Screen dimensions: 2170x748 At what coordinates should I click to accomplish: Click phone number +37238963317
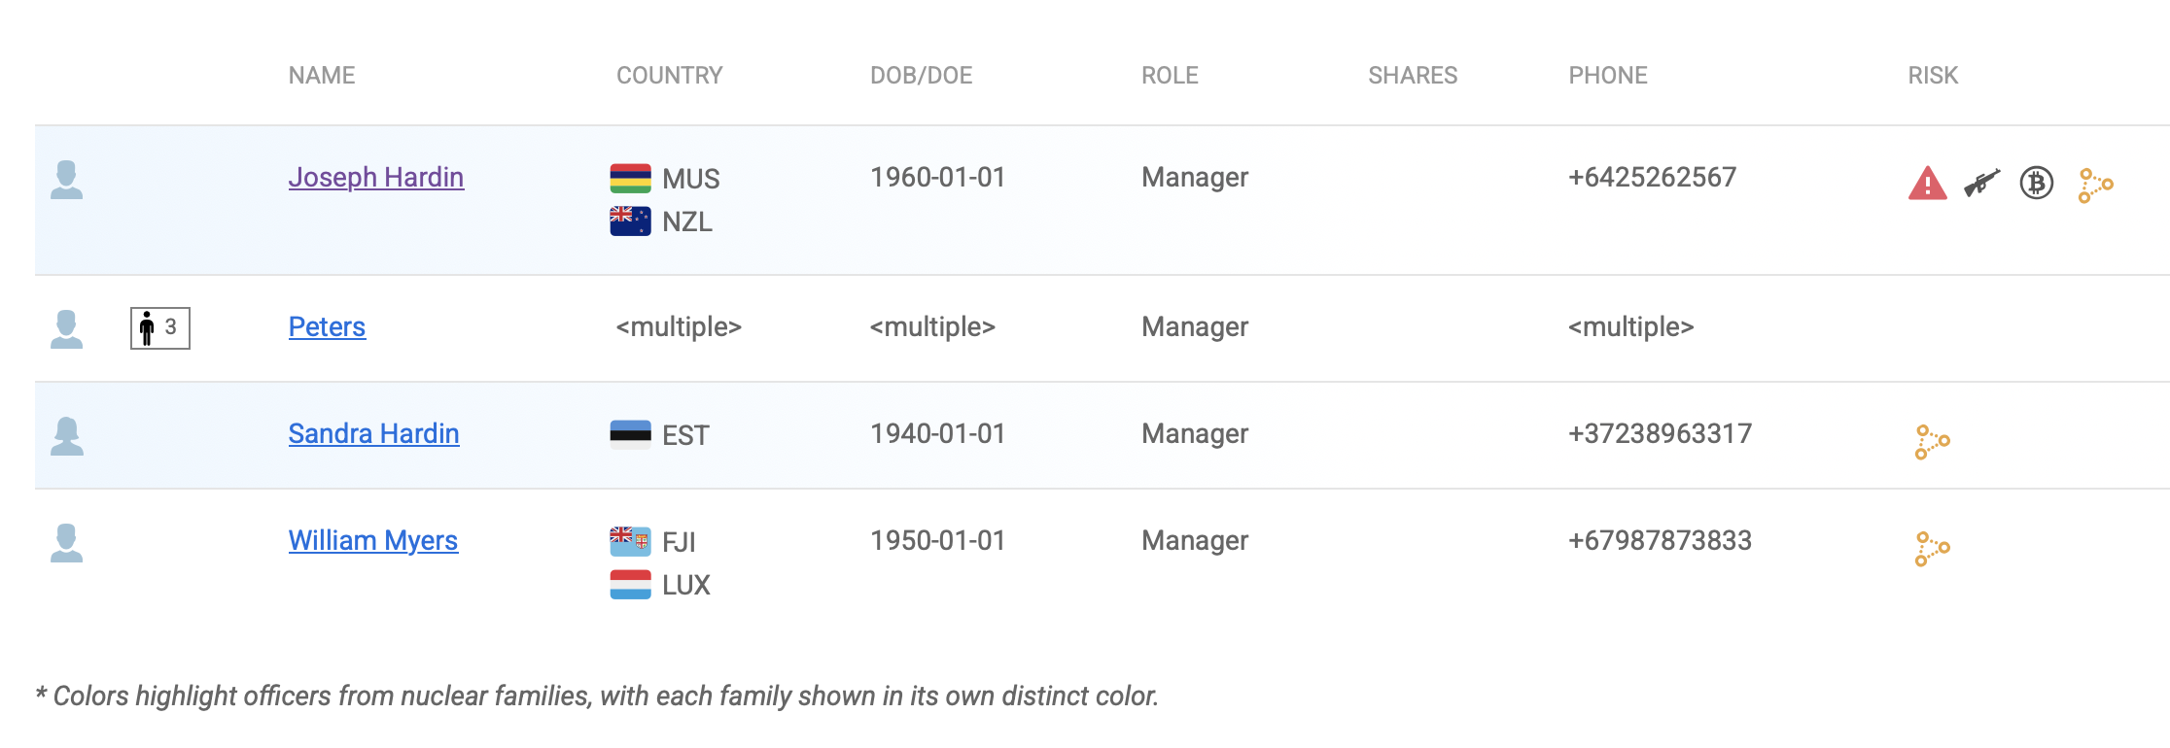[x=1660, y=433]
